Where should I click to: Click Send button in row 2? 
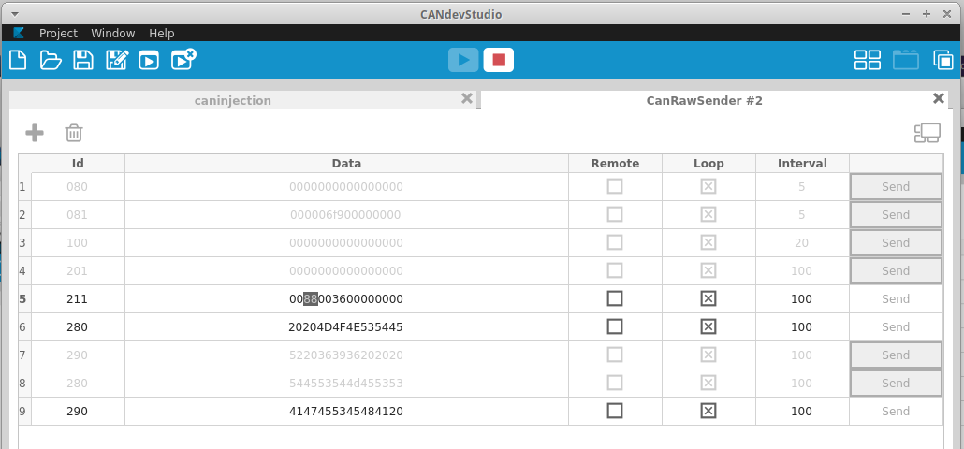coord(896,215)
